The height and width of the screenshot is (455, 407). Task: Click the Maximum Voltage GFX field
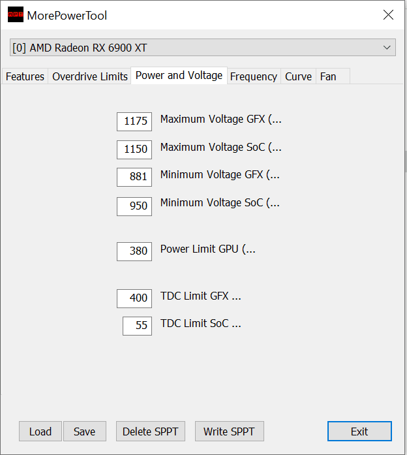tap(134, 121)
